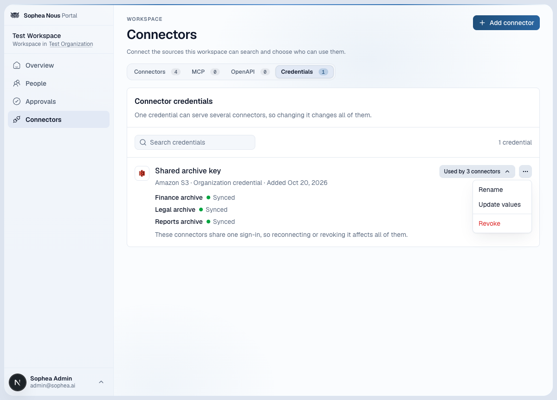Focus the Search credentials field

point(195,142)
